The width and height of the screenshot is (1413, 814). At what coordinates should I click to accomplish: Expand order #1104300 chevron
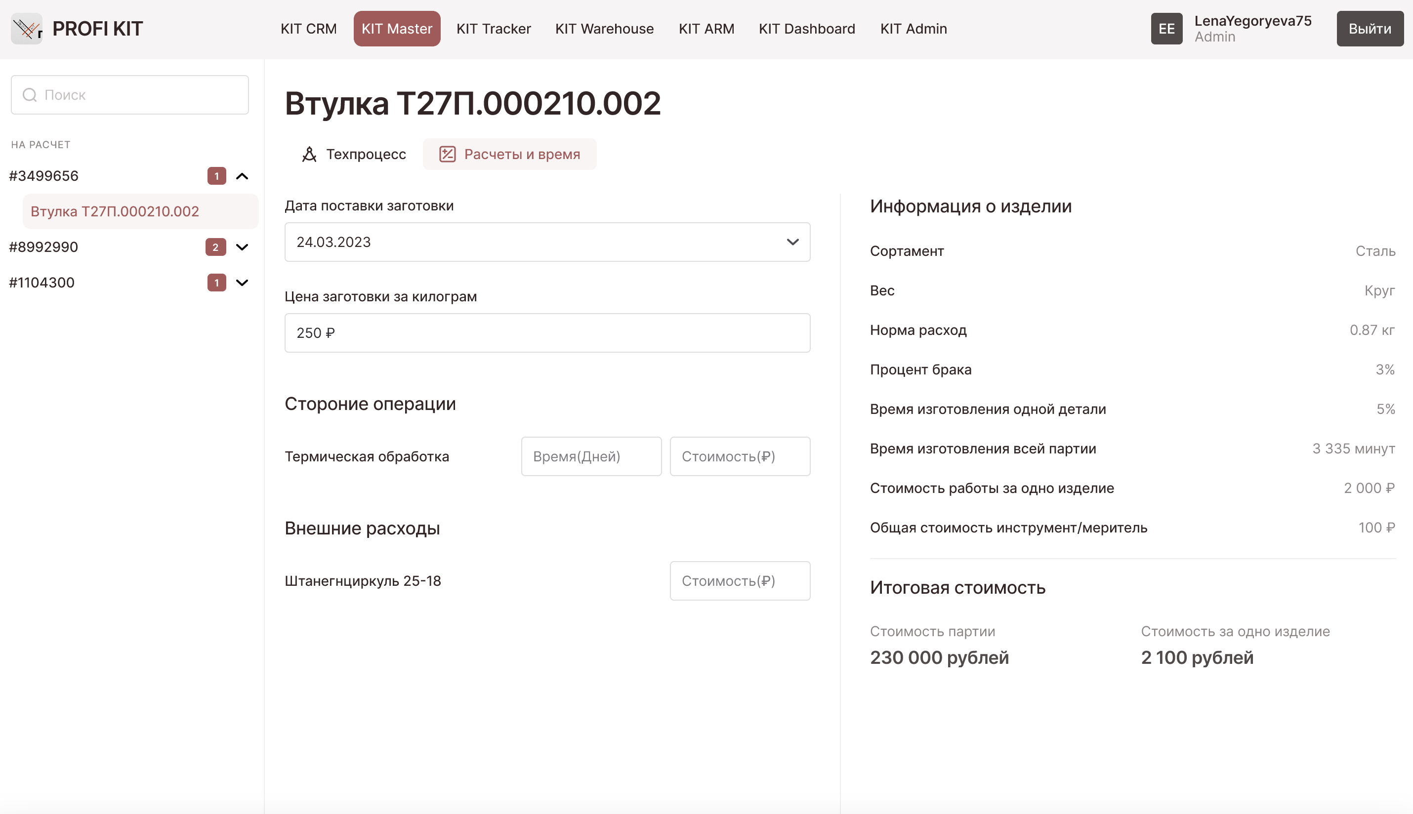[x=242, y=283]
